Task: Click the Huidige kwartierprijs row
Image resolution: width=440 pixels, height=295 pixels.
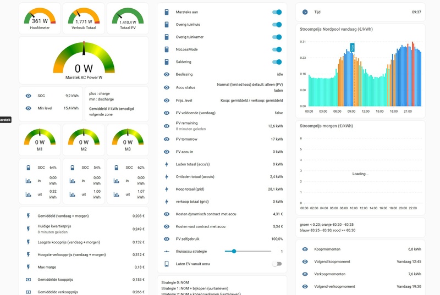Action: (x=84, y=229)
